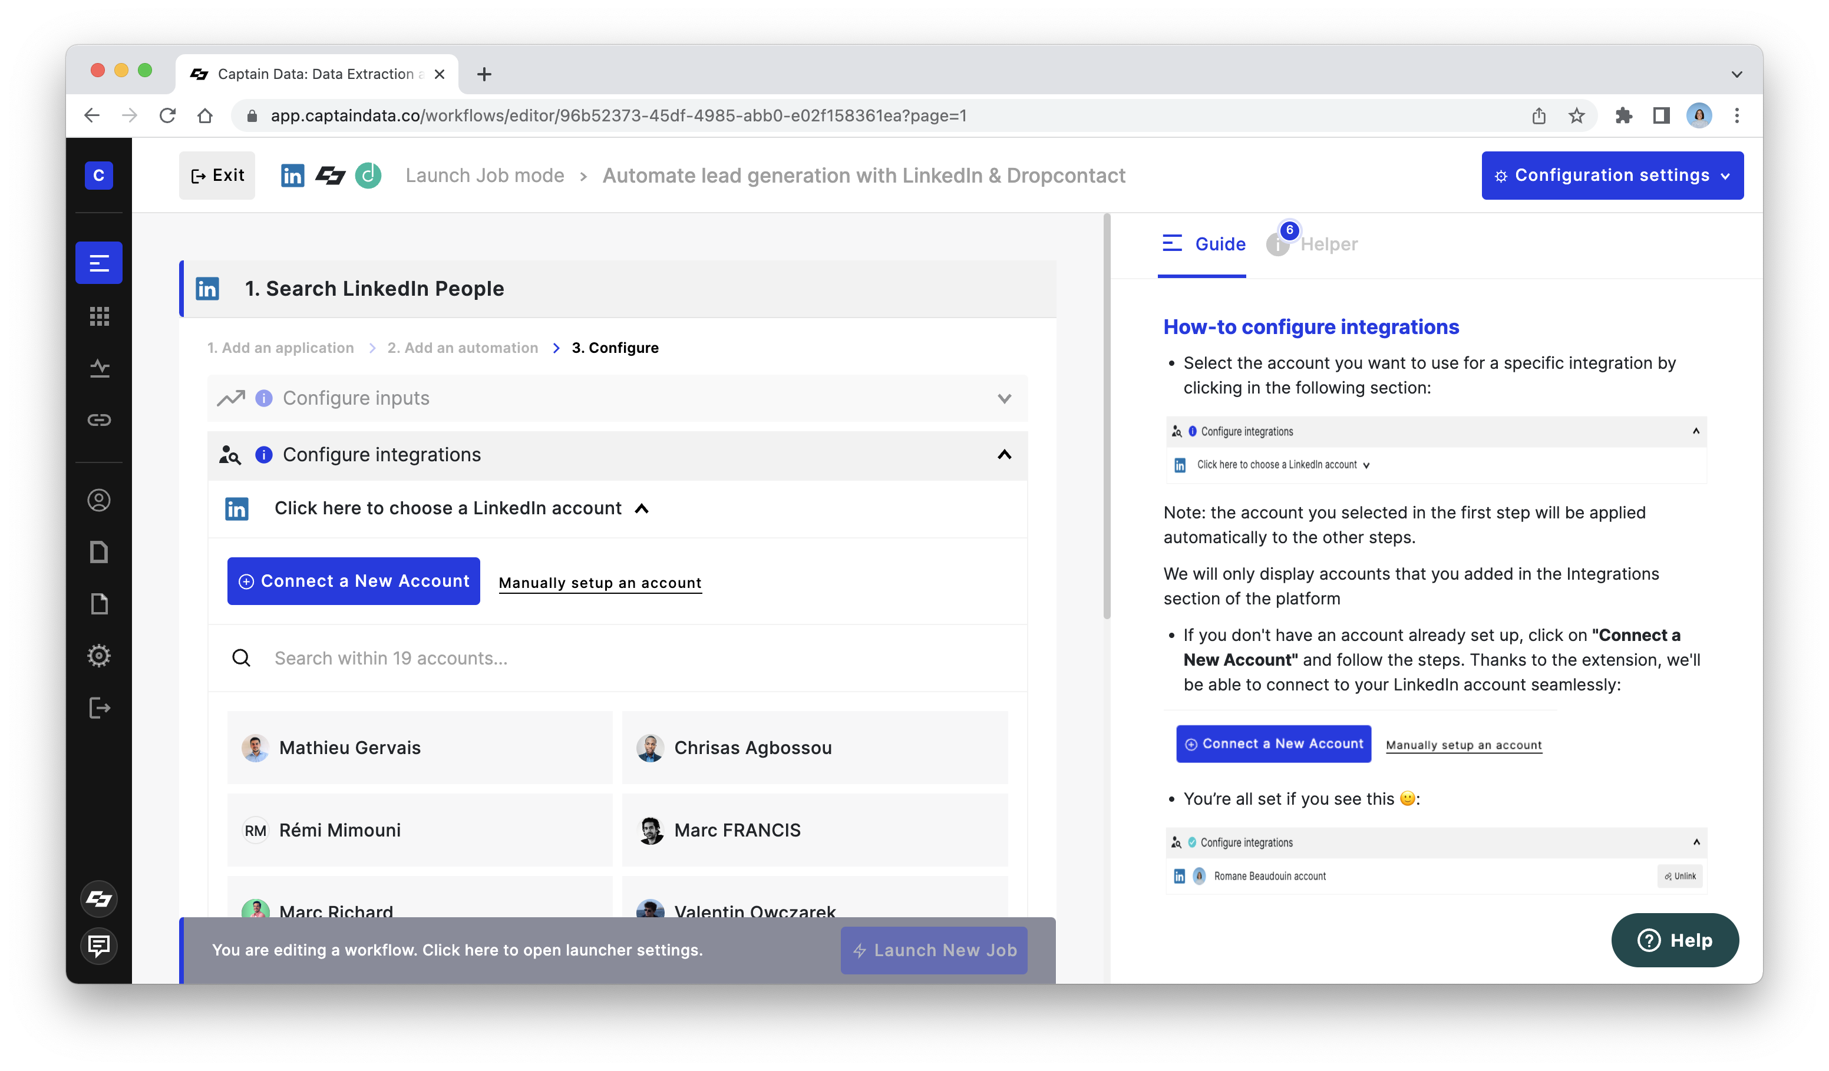The height and width of the screenshot is (1071, 1829).
Task: Click the Captain Data icon in the header
Action: point(330,176)
